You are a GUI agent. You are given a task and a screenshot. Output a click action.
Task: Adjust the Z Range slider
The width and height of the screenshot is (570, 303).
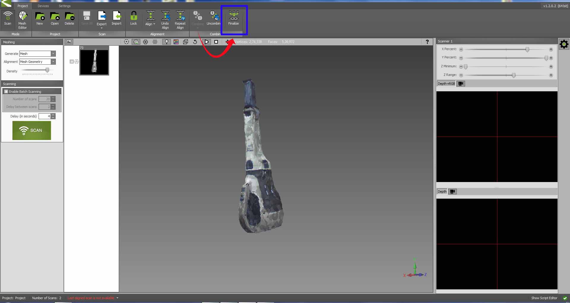pyautogui.click(x=514, y=75)
